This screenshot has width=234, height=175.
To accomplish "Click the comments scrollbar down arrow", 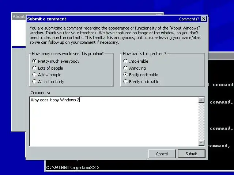I will pos(201,143).
